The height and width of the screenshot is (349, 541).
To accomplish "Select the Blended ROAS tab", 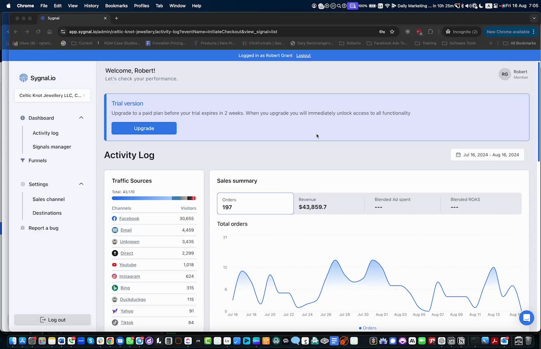I will click(481, 203).
